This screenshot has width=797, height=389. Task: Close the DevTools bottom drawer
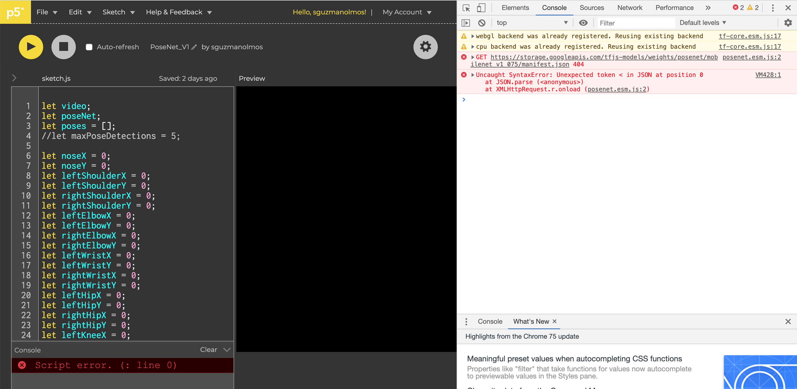[x=788, y=321]
